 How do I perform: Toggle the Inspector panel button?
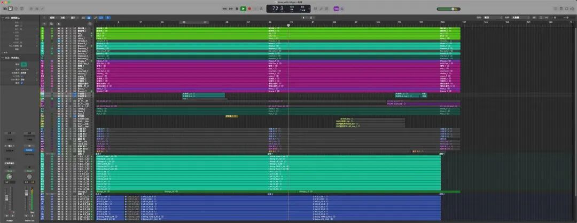[11, 9]
